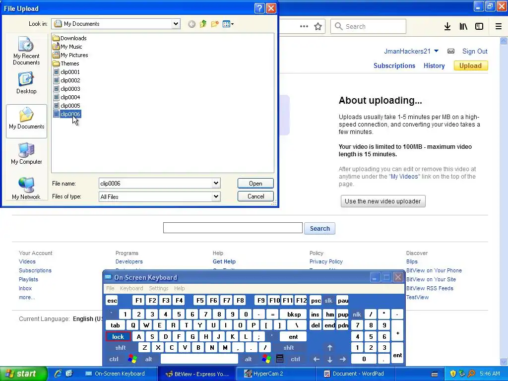Cancel the File Upload dialog
Image resolution: width=508 pixels, height=381 pixels.
click(x=255, y=196)
